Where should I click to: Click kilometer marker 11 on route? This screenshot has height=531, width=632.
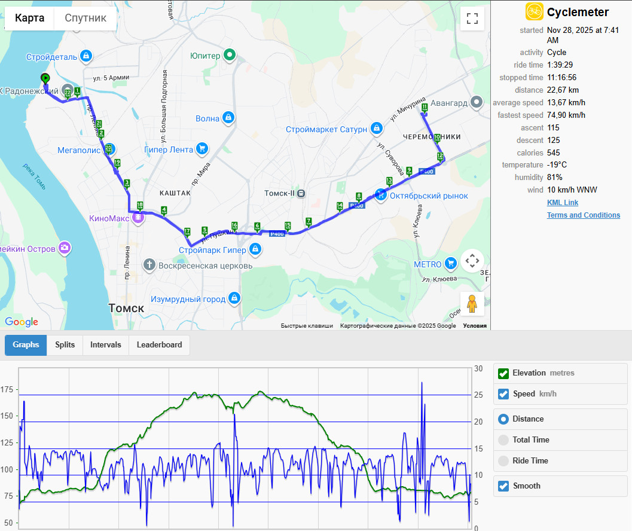[x=425, y=108]
